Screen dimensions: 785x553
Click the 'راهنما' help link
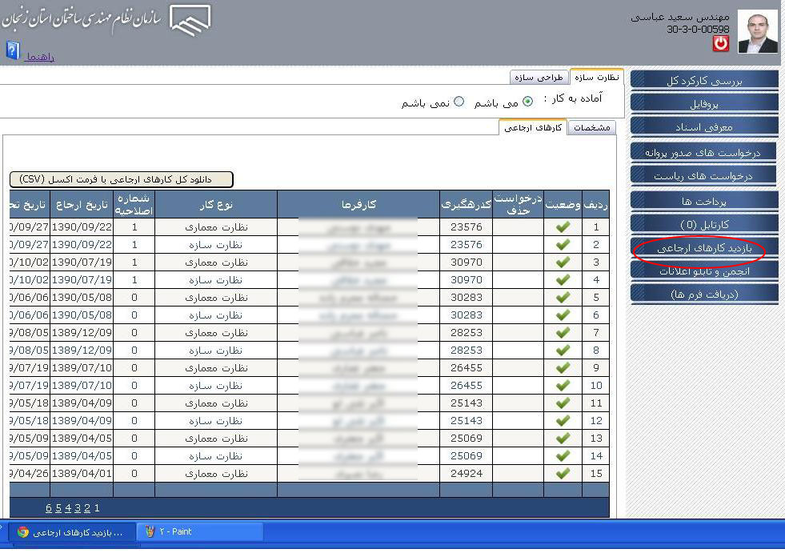39,57
